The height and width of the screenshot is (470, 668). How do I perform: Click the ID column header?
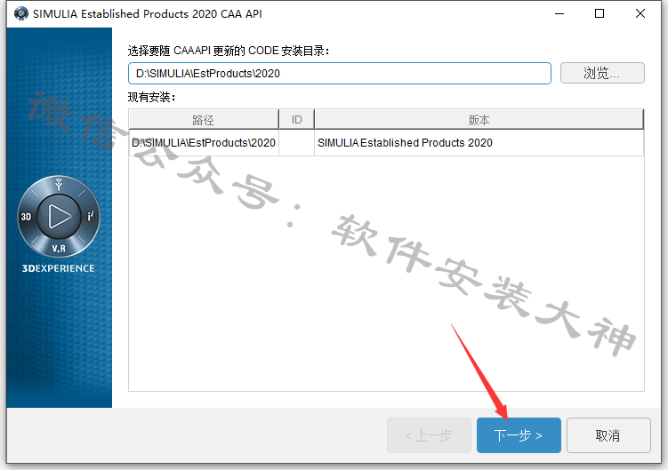pos(296,120)
